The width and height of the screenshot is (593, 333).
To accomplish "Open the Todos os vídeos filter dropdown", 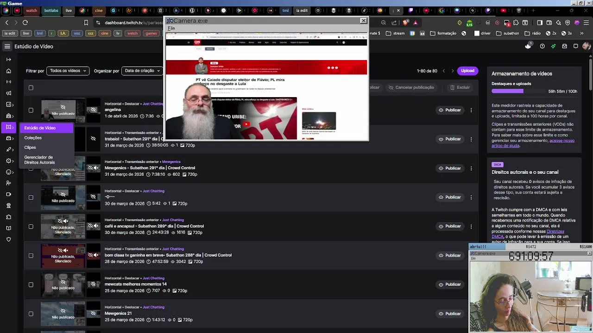I will coord(68,71).
